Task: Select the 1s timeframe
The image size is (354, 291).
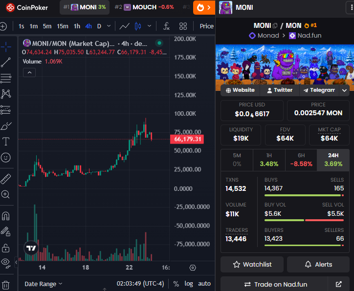Action: point(21,26)
